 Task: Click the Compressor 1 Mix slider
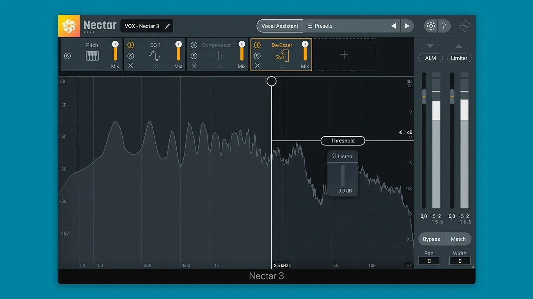click(x=242, y=51)
